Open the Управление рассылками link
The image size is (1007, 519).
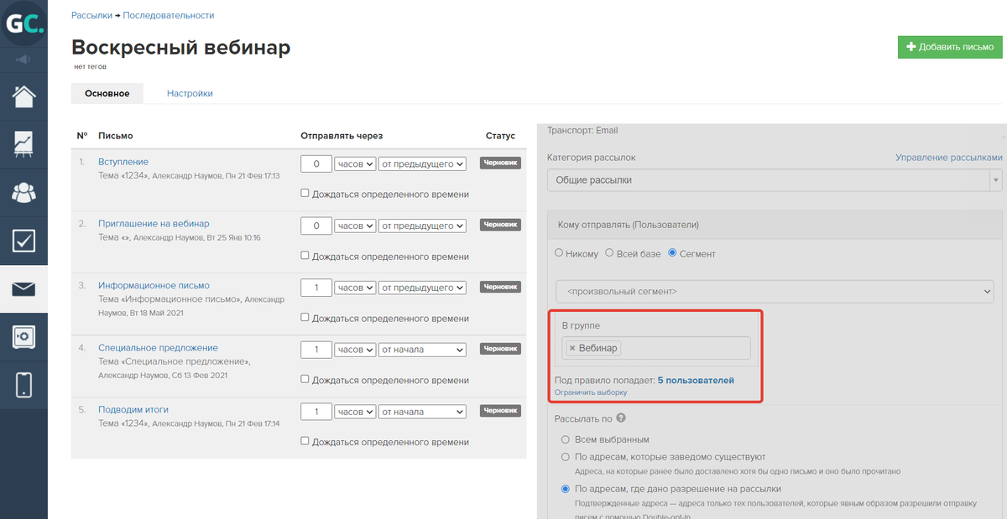tap(948, 158)
